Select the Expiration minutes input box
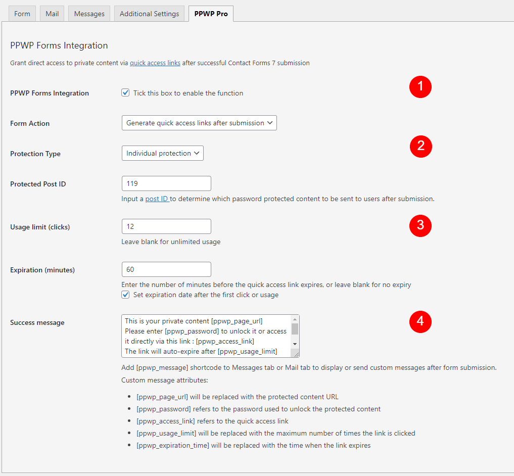This screenshot has height=476, width=514. [166, 269]
